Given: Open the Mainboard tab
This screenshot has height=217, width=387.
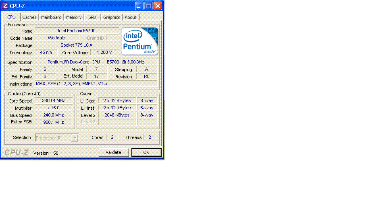Looking at the screenshot, I should 51,17.
